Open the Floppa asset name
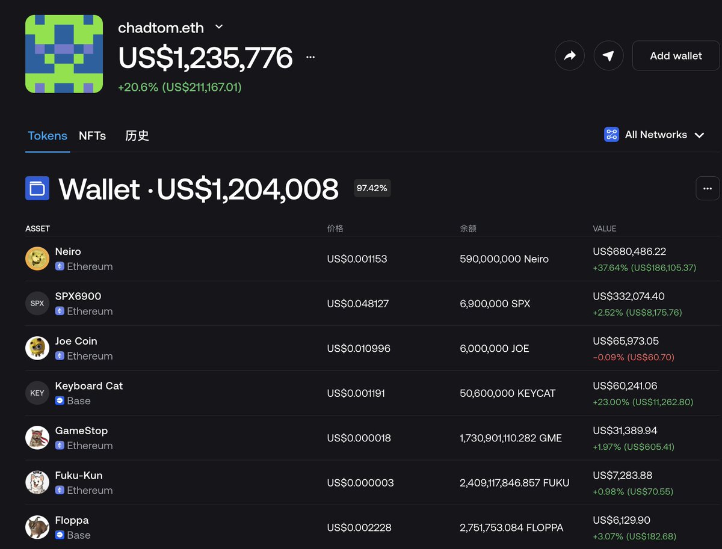The width and height of the screenshot is (722, 549). coord(72,520)
